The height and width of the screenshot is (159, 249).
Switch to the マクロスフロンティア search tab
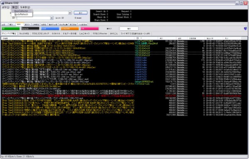pyautogui.click(x=41, y=34)
